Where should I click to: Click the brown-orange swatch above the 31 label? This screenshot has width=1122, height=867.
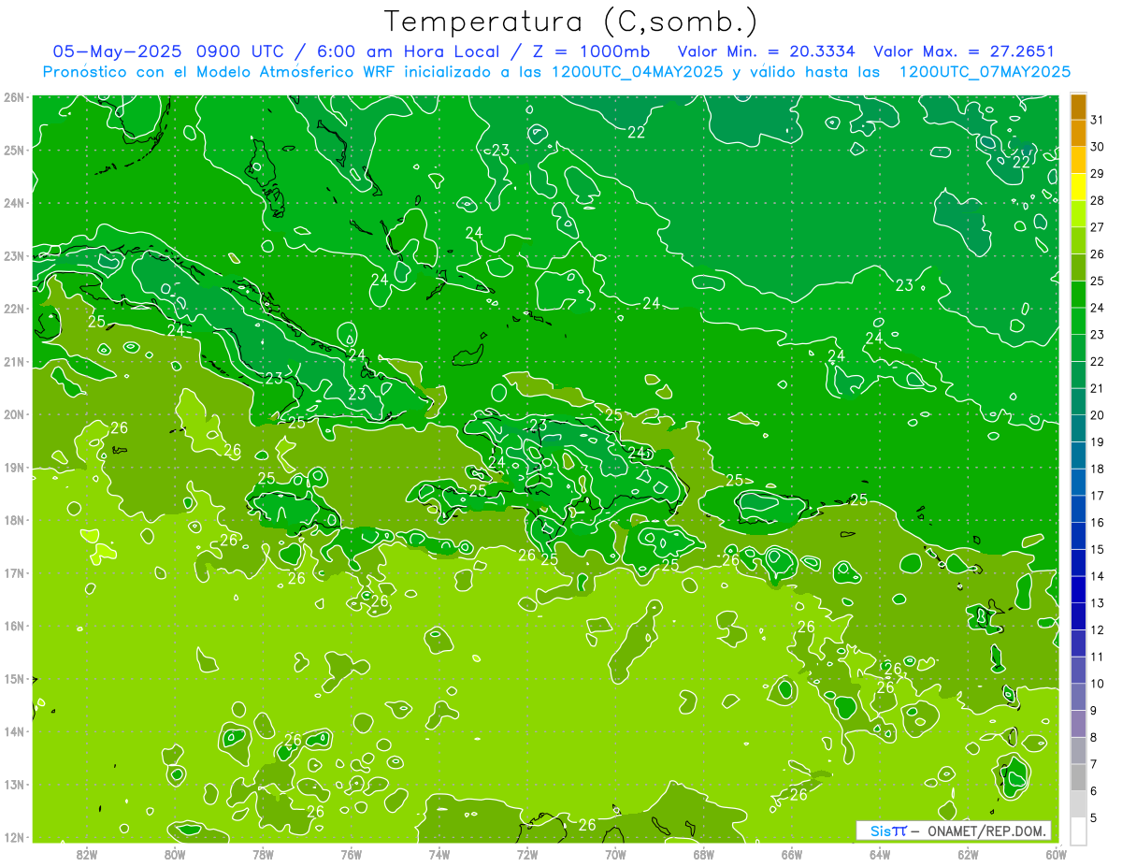click(1078, 107)
